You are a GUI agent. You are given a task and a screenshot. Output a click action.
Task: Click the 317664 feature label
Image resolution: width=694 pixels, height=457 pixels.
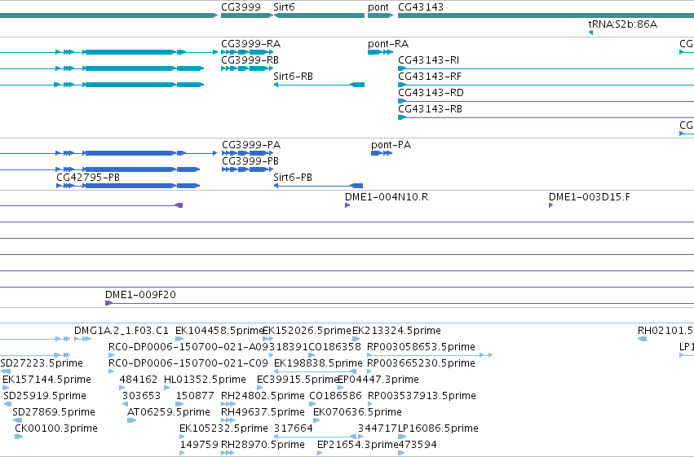pos(294,428)
